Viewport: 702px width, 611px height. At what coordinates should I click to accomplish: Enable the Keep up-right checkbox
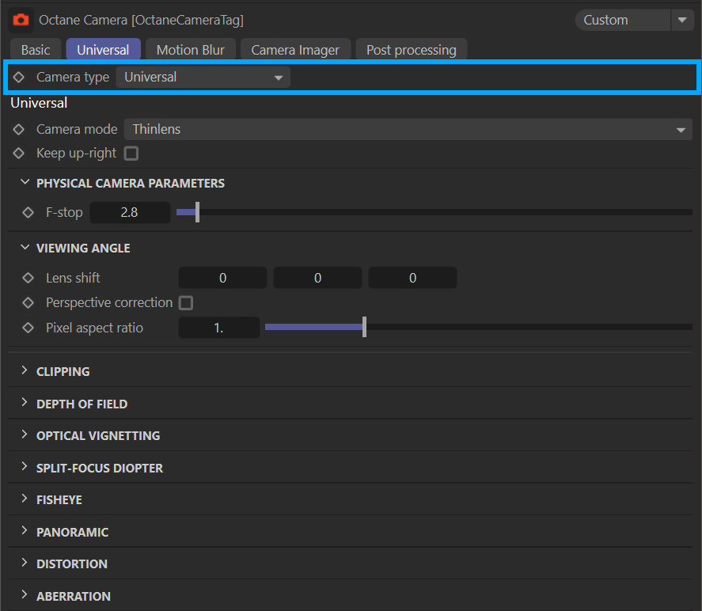[x=131, y=154]
